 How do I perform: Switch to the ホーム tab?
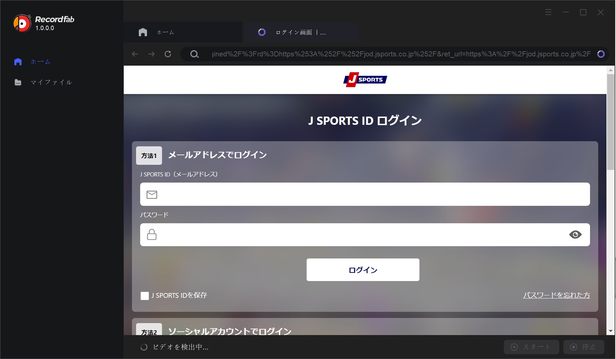pos(183,32)
